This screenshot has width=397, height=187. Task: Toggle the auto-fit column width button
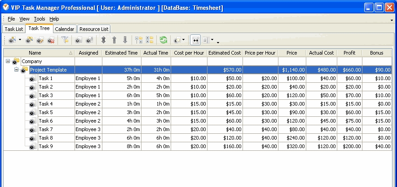[x=195, y=40]
